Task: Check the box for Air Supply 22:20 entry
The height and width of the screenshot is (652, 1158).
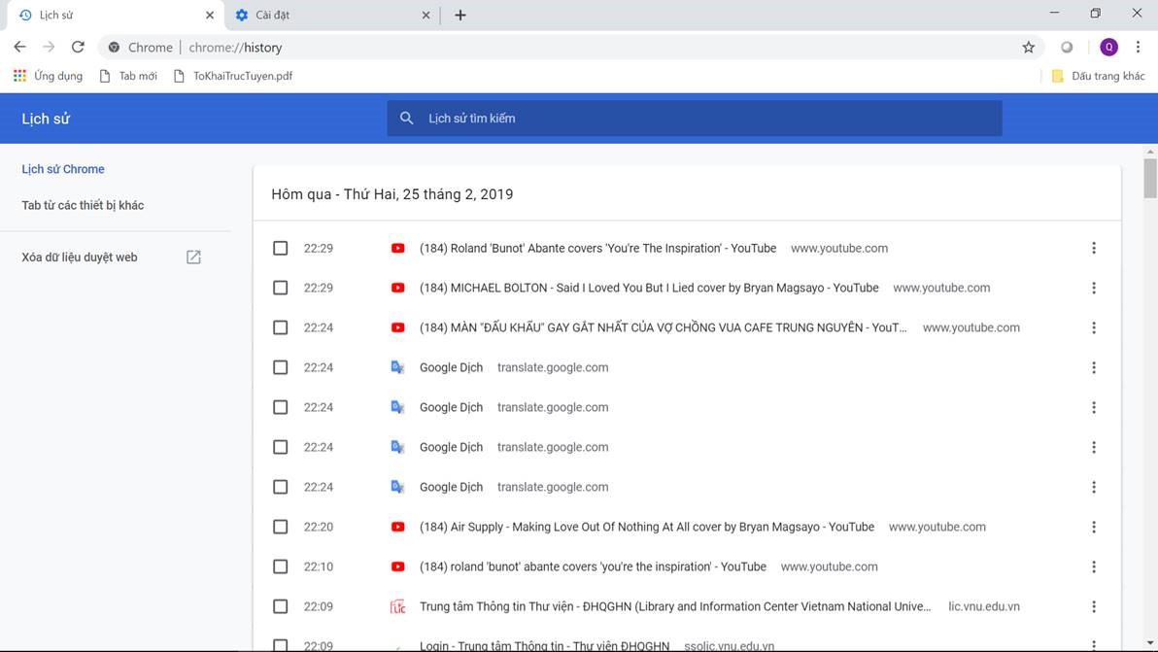Action: click(x=281, y=528)
